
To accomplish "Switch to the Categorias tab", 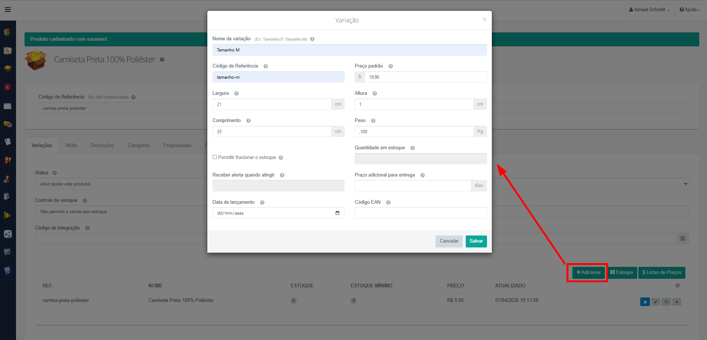I will pos(139,146).
